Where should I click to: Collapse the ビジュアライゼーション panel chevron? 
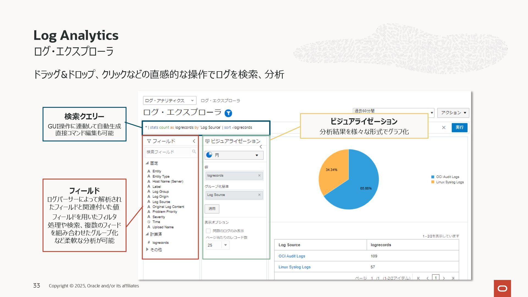261,147
